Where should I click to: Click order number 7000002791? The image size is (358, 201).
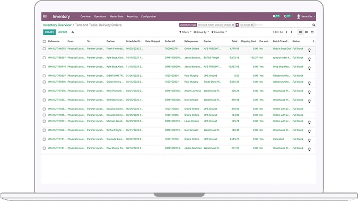(172, 49)
